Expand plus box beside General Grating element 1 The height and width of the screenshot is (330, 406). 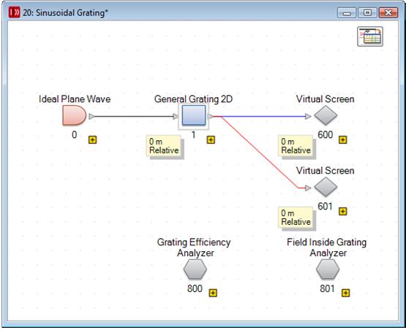211,139
